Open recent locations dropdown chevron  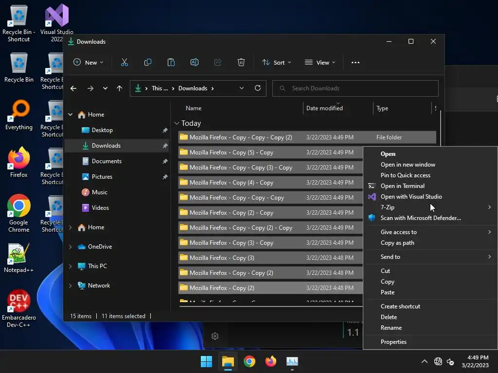pyautogui.click(x=105, y=88)
